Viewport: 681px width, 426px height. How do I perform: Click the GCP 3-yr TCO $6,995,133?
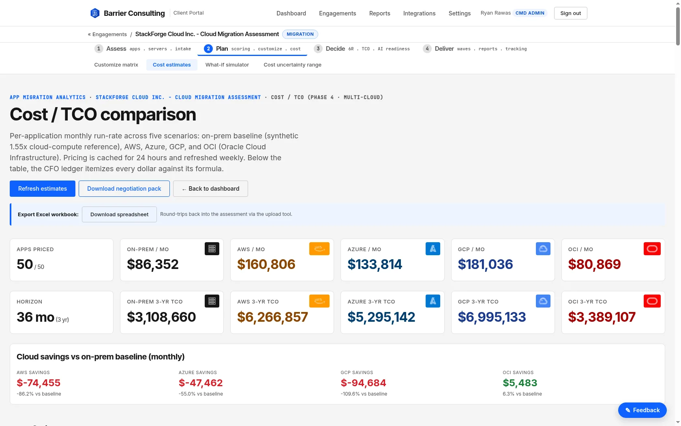492,317
